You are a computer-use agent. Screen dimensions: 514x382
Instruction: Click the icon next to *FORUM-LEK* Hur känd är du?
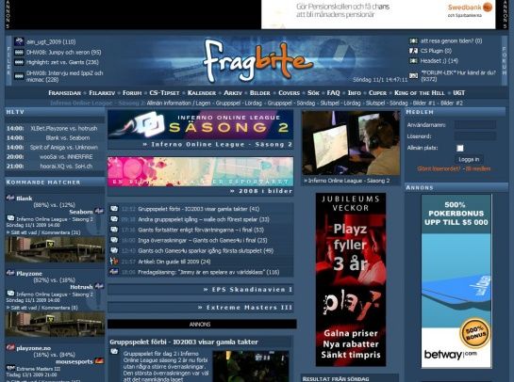coord(413,75)
